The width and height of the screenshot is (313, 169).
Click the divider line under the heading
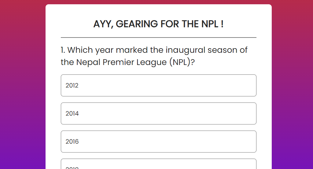(158, 38)
